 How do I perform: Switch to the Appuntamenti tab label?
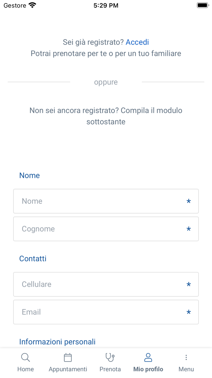coord(68,369)
